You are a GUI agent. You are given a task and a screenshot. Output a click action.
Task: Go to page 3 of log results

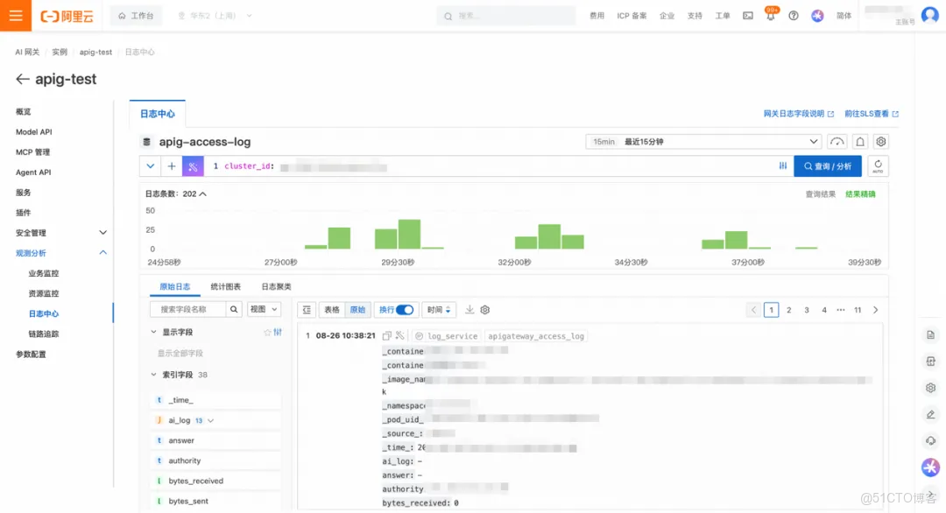[806, 309]
